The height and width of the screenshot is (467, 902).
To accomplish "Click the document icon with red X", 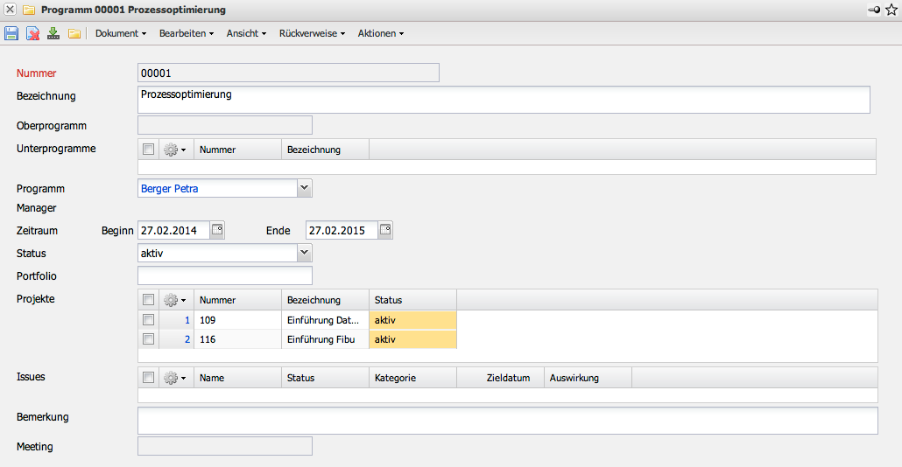I will (32, 33).
